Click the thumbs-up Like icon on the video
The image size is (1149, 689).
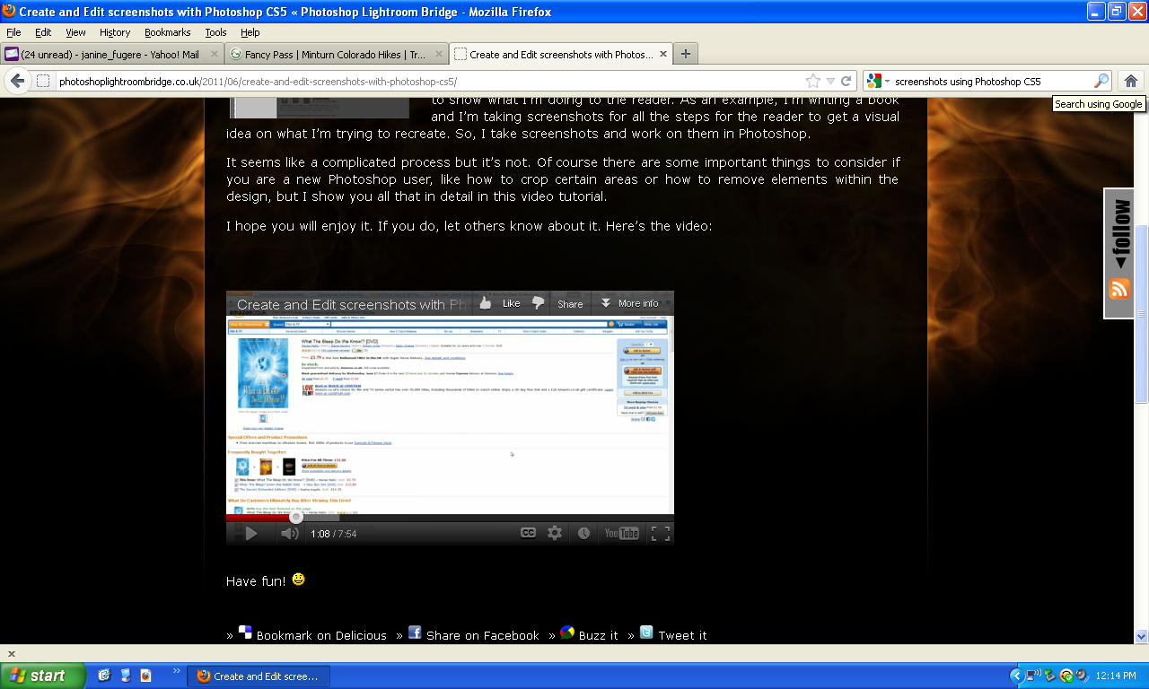click(486, 303)
